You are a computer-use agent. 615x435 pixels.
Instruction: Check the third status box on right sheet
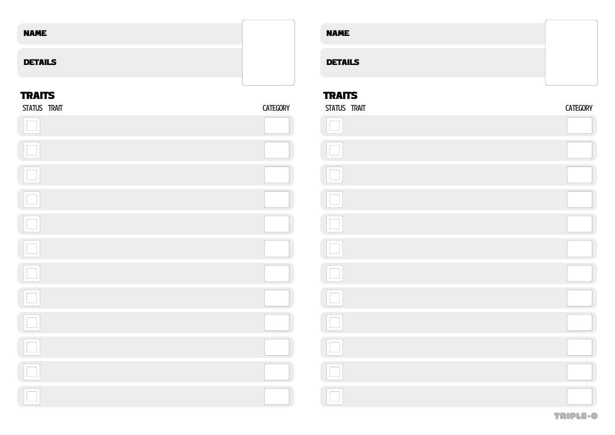click(335, 175)
